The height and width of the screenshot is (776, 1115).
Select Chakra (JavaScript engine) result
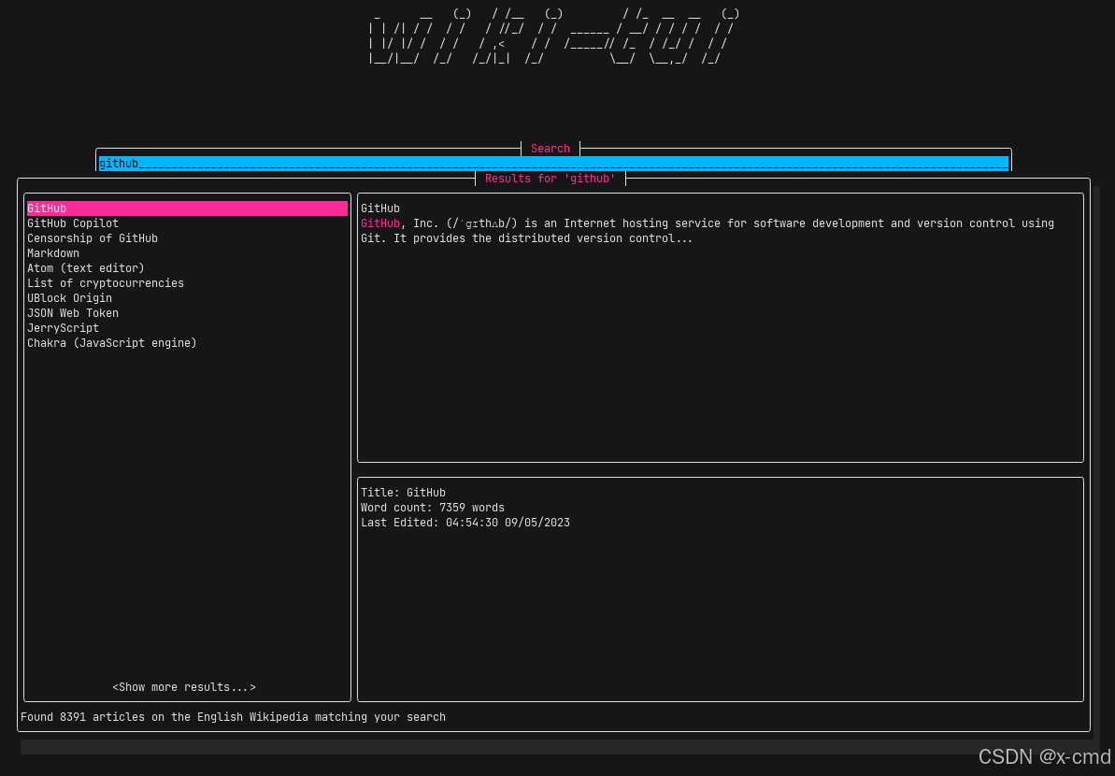click(x=111, y=343)
